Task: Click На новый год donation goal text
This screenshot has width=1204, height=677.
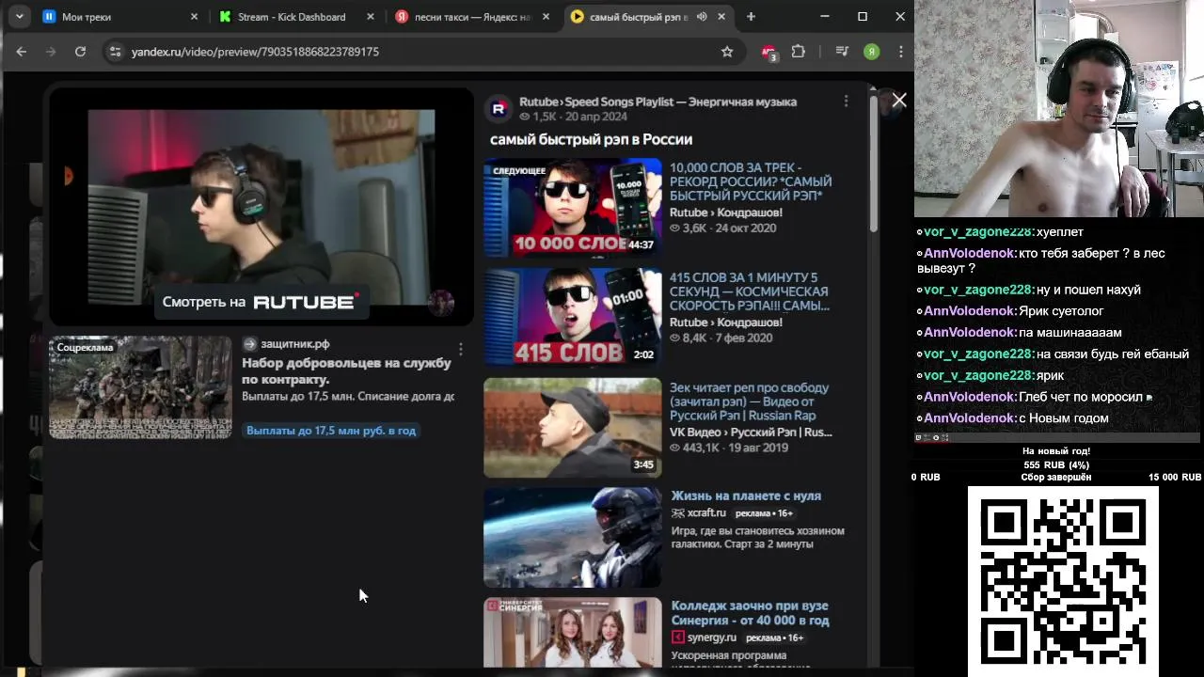Action: coord(1056,451)
